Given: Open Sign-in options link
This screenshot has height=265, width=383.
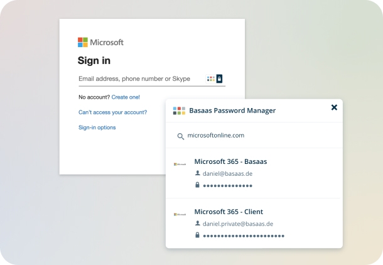Looking at the screenshot, I should [97, 127].
